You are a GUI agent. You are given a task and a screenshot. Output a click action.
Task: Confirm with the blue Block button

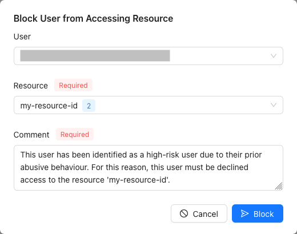[x=258, y=213]
